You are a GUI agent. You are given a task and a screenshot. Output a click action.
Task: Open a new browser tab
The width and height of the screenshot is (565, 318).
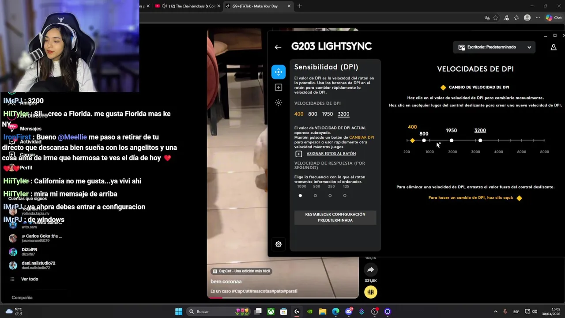pyautogui.click(x=300, y=6)
